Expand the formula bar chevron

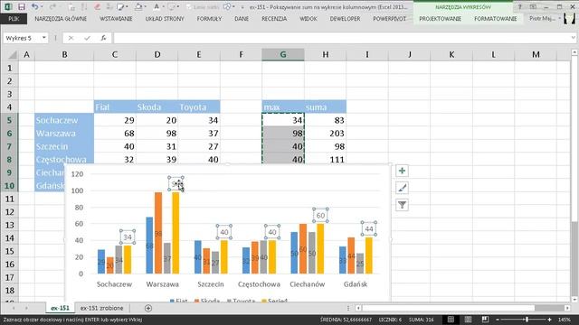[x=573, y=38]
